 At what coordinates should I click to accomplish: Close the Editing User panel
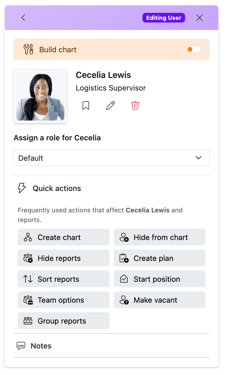click(200, 18)
